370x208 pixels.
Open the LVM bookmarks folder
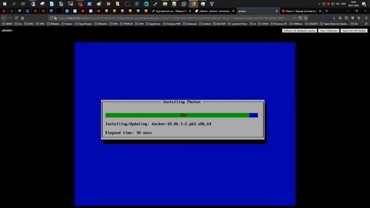click(139, 24)
